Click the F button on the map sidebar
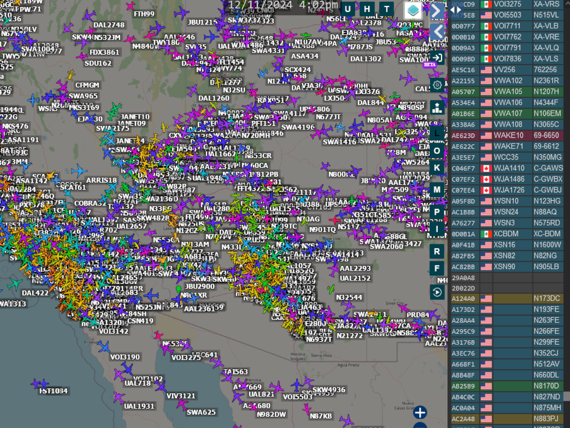The image size is (570, 428). tap(437, 268)
